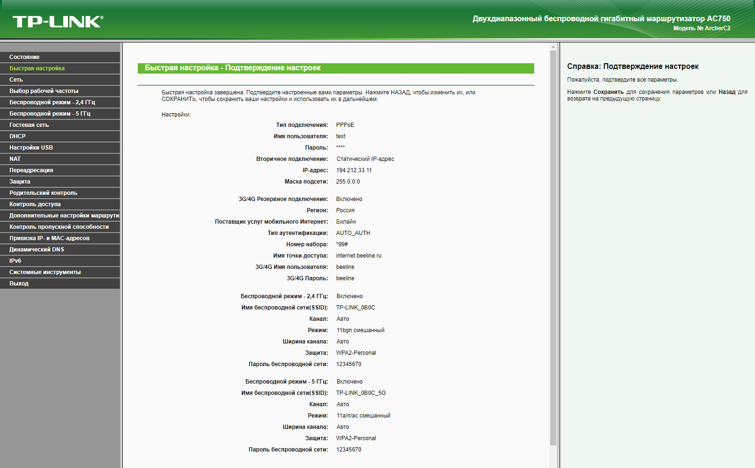This screenshot has width=755, height=468.
Task: Open the IPv6 menu item
Action: (60, 261)
